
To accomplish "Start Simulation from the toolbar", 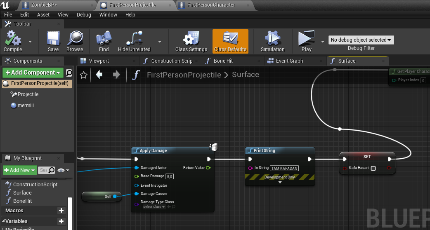I will pos(272,38).
